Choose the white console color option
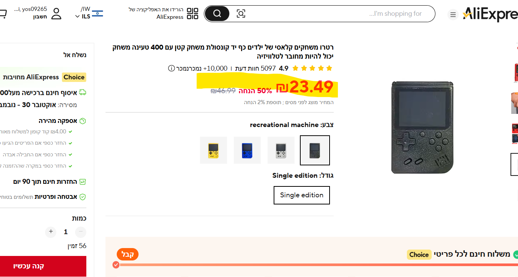This screenshot has width=518, height=277. click(281, 150)
